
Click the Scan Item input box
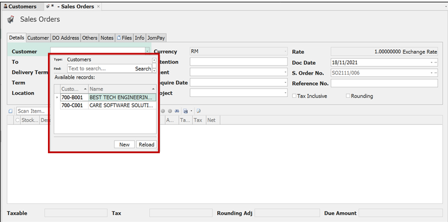(33, 111)
